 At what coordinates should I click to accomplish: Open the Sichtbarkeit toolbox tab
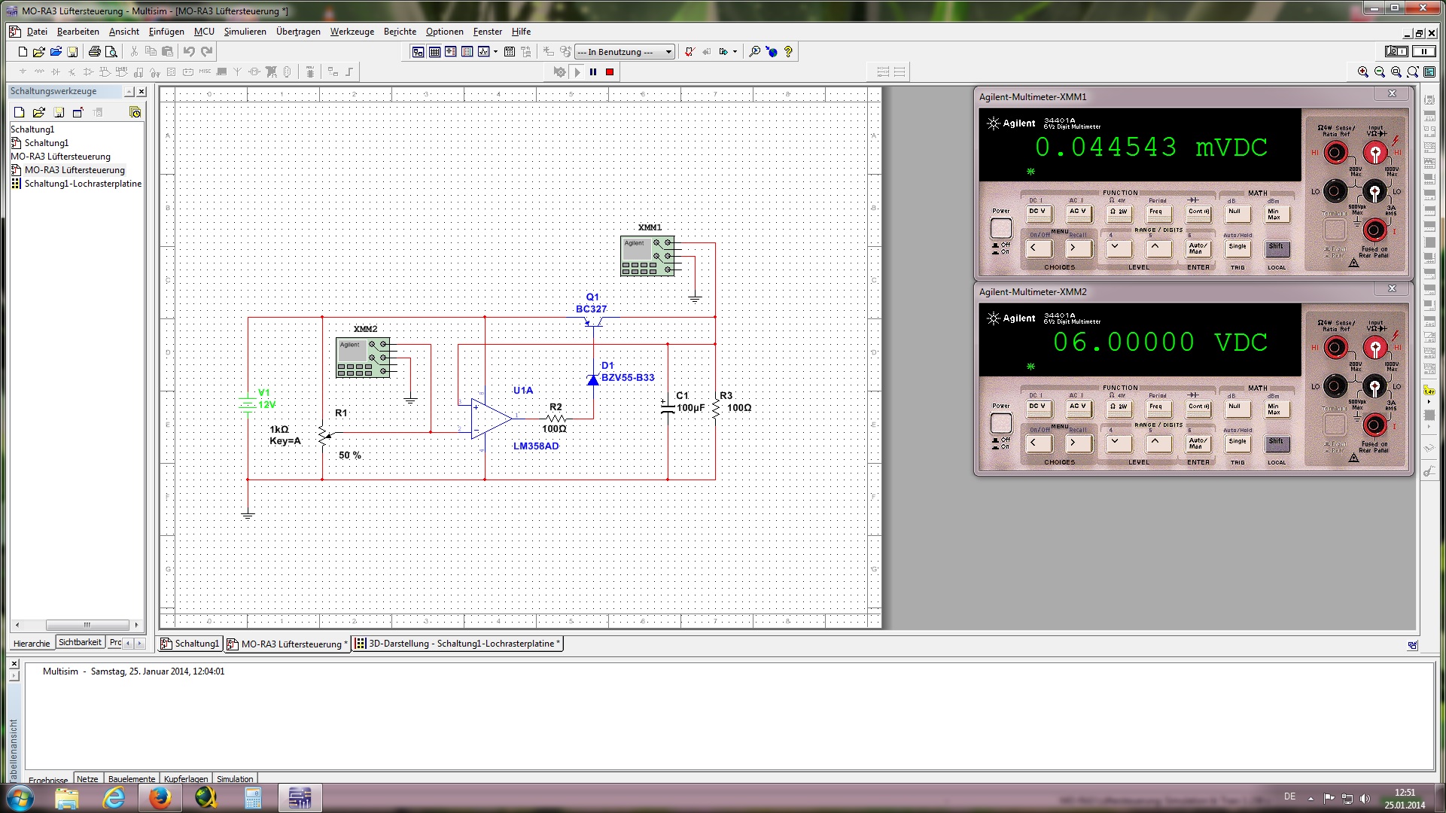(79, 643)
